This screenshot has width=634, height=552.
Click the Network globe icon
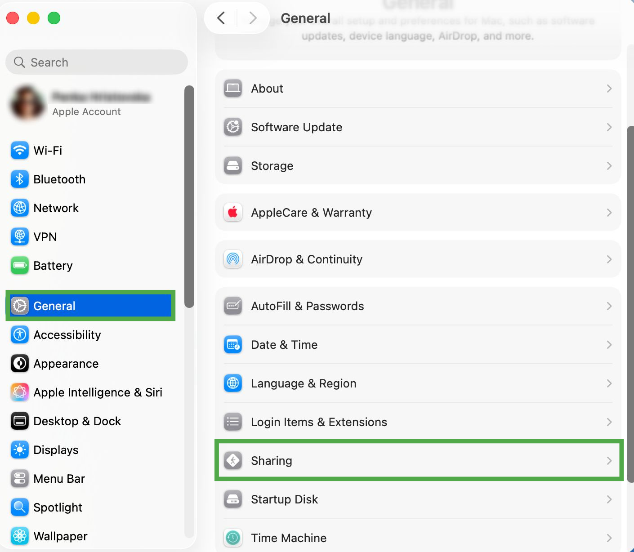(20, 208)
